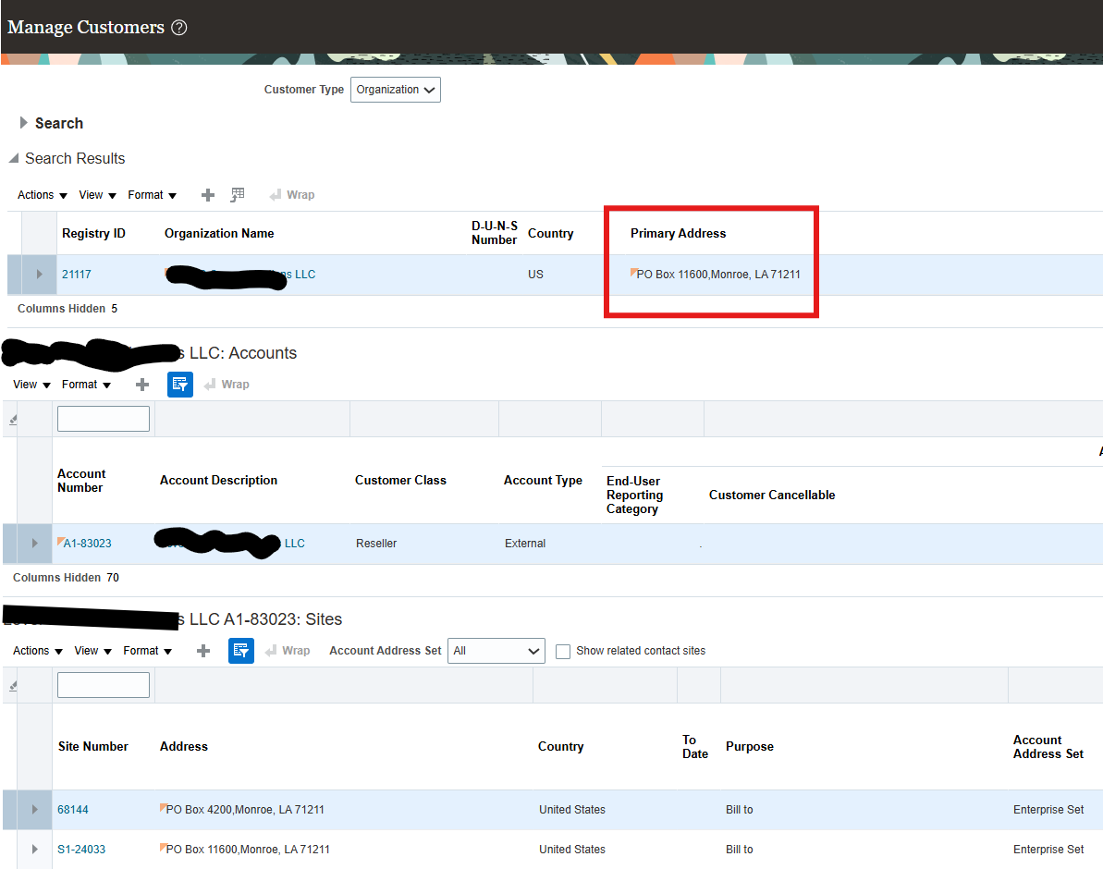Clear filters with eraser icon in Accounts table

13,420
